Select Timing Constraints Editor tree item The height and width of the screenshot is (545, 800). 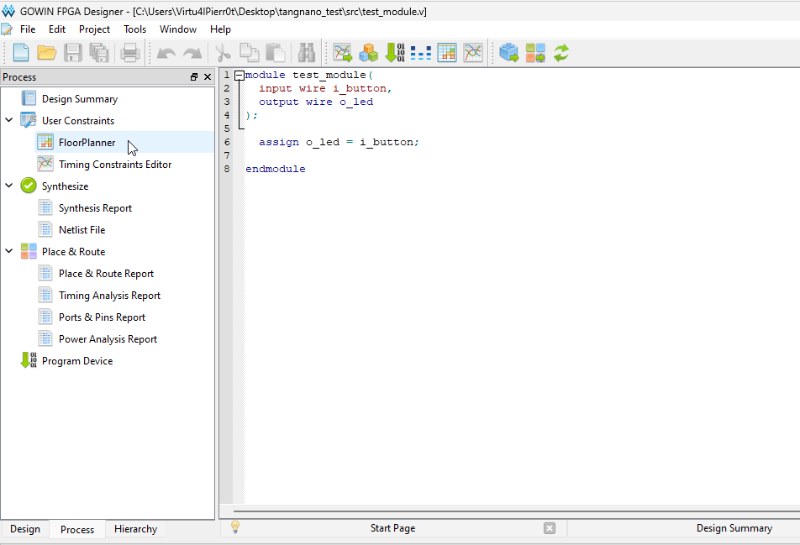pyautogui.click(x=115, y=164)
